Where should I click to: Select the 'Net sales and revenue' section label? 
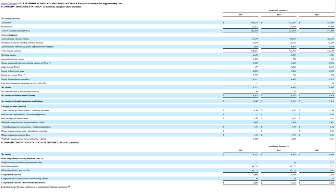click(x=10, y=19)
